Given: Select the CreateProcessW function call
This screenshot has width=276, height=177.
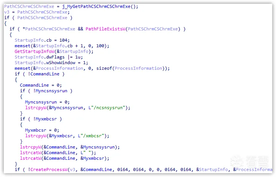Looking at the screenshot, I should (49, 169).
